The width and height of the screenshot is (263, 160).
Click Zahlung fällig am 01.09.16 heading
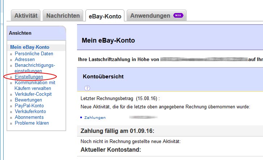(x=118, y=131)
